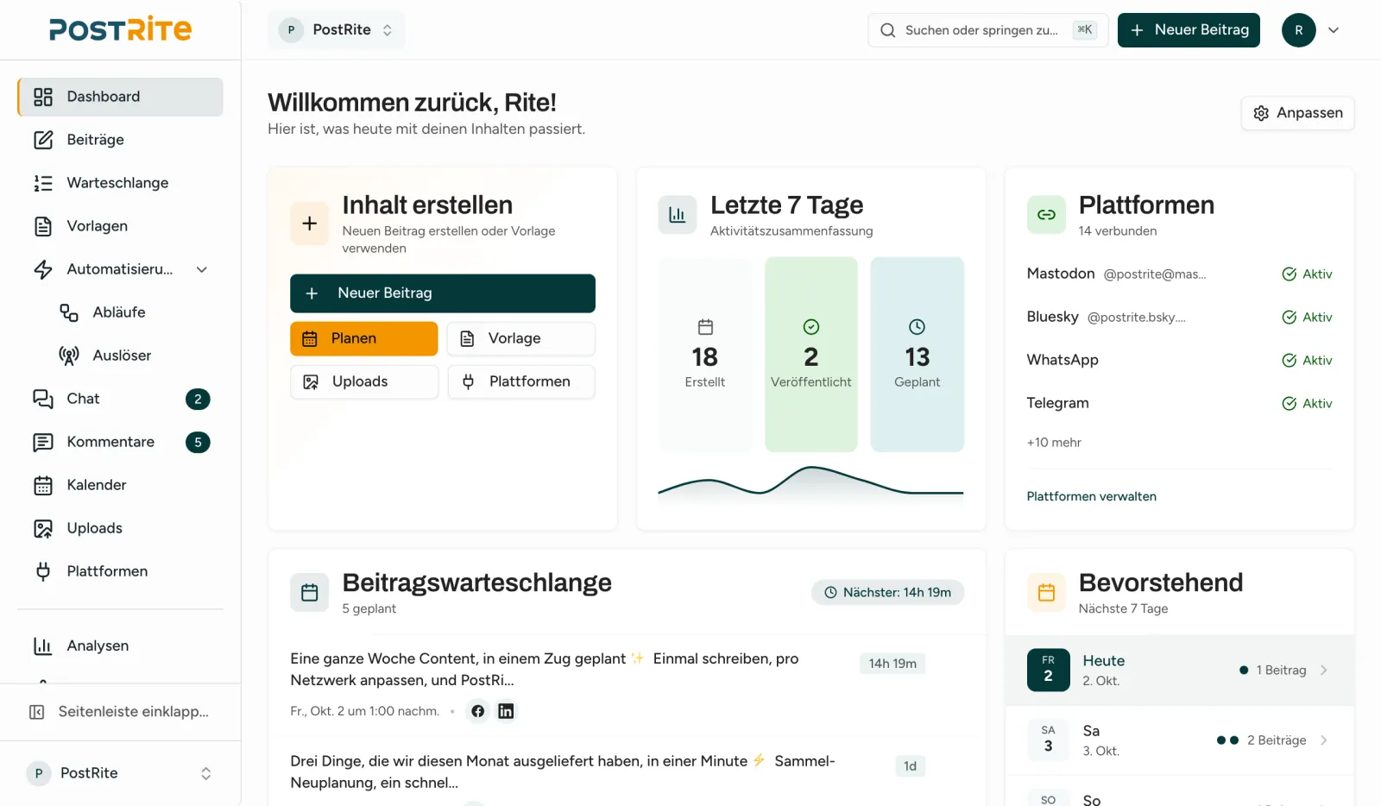Screen dimensions: 1381x806
Task: Click Aktiv status for Telegram
Action: pos(1307,403)
